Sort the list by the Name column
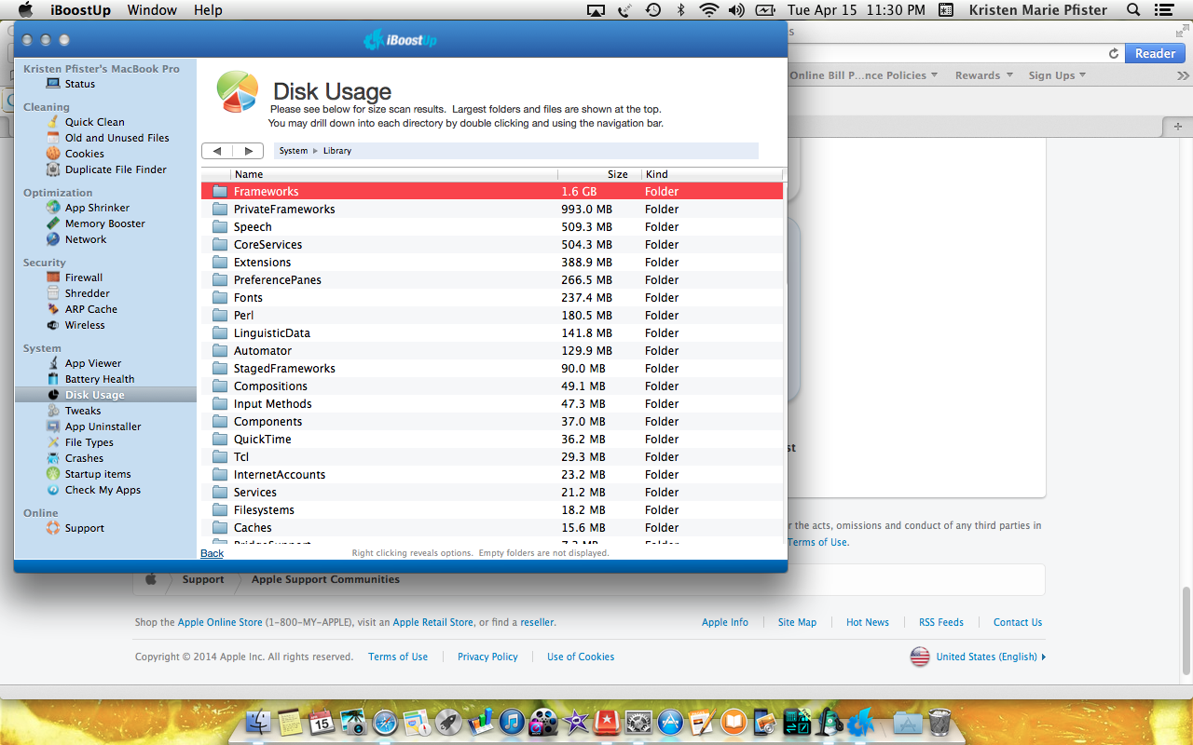1193x745 pixels. coord(394,174)
